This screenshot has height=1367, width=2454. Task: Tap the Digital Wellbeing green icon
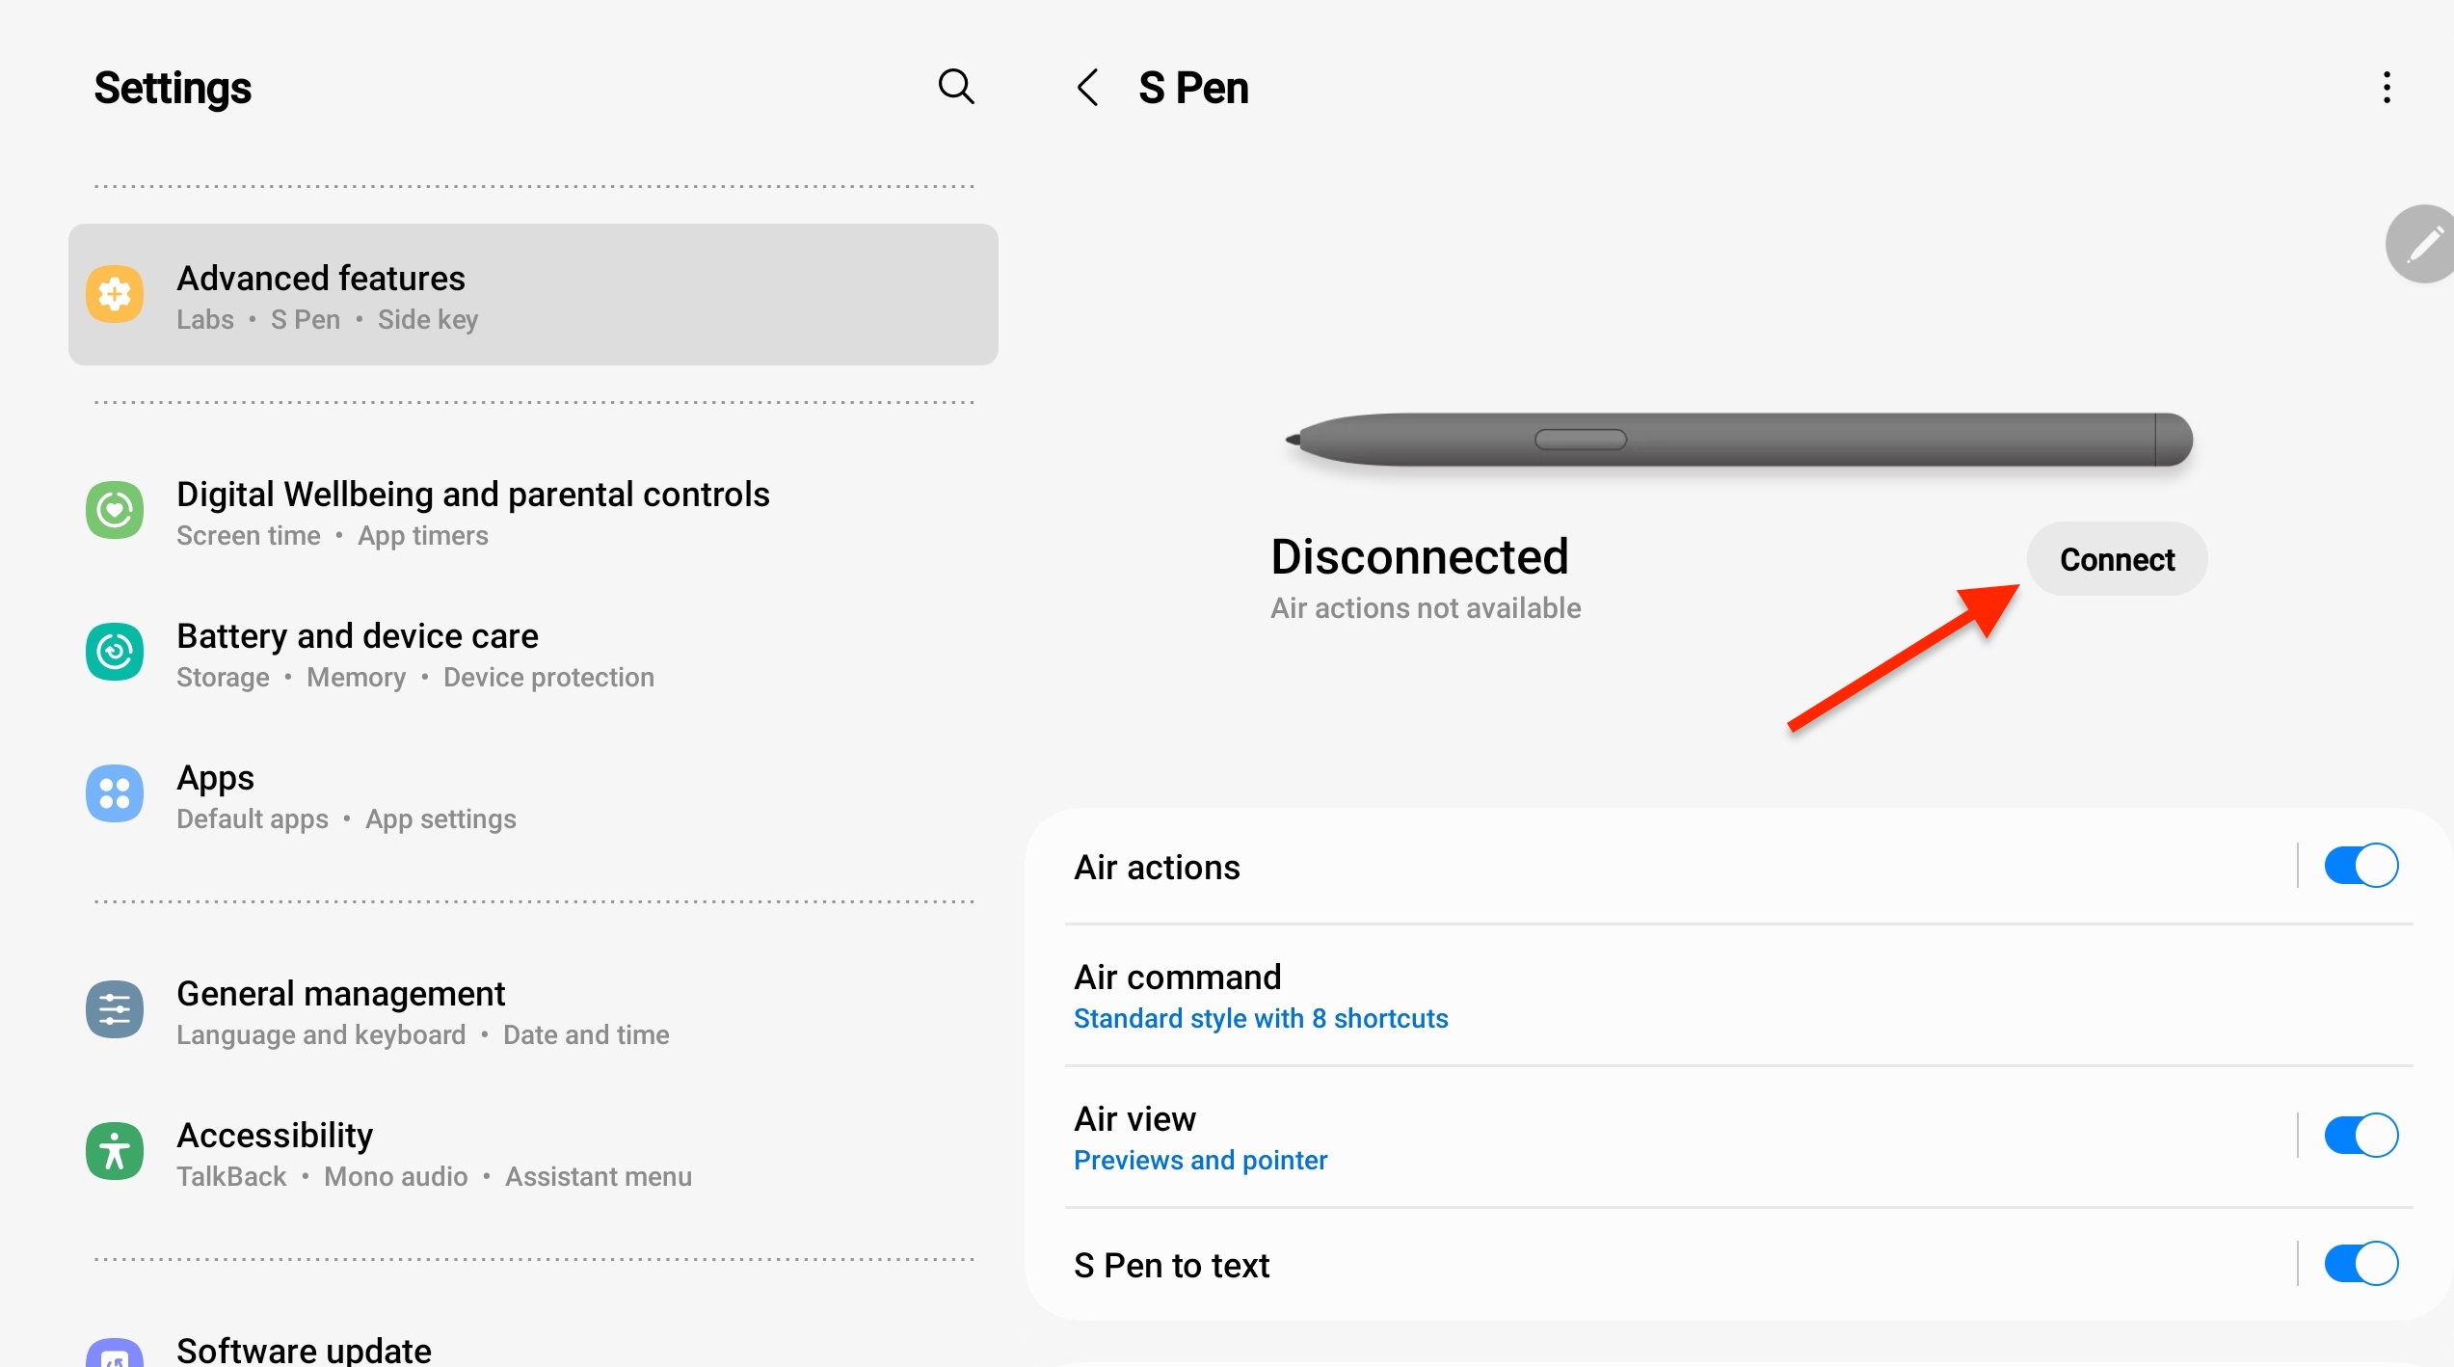(115, 511)
